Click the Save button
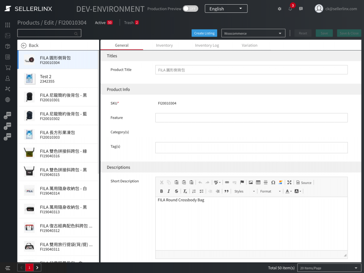The height and width of the screenshot is (273, 364). point(324,33)
